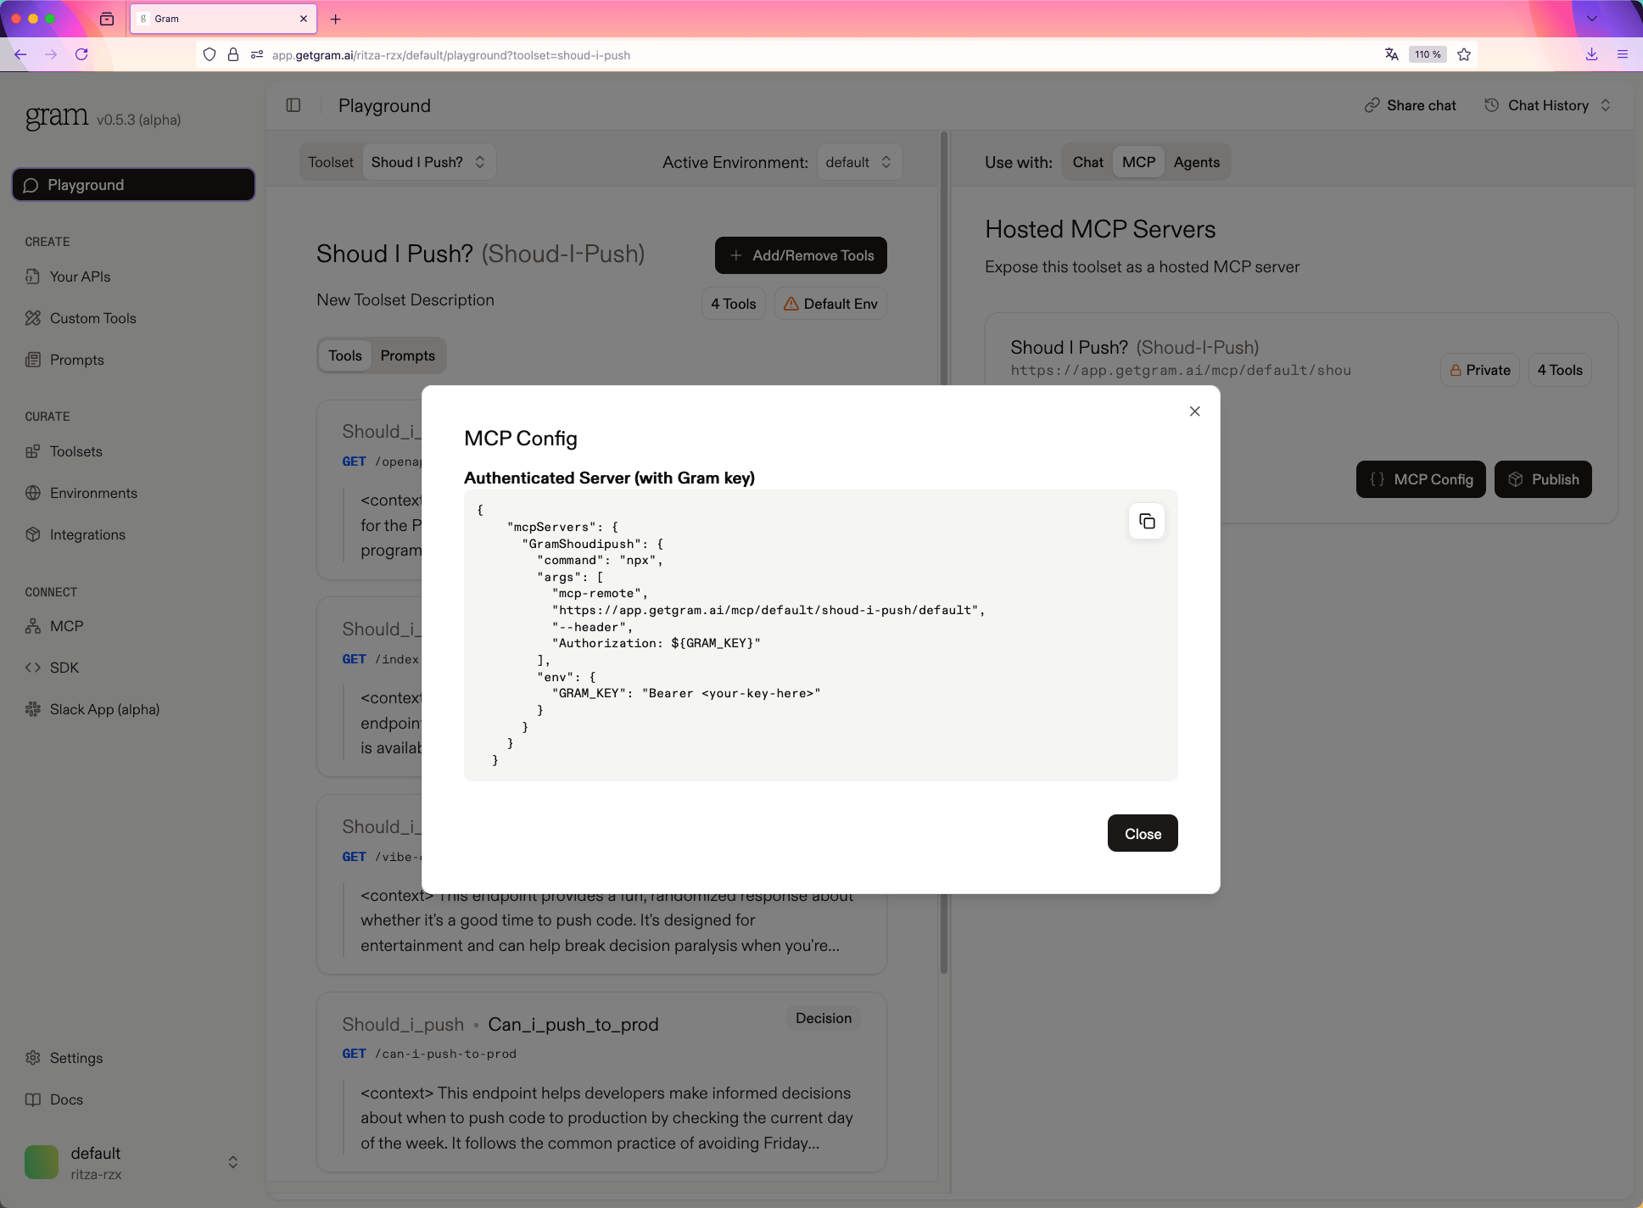Open a new browser tab

(335, 19)
